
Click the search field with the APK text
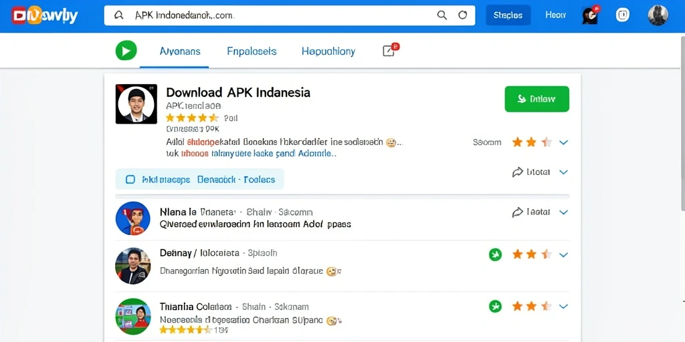pyautogui.click(x=289, y=15)
